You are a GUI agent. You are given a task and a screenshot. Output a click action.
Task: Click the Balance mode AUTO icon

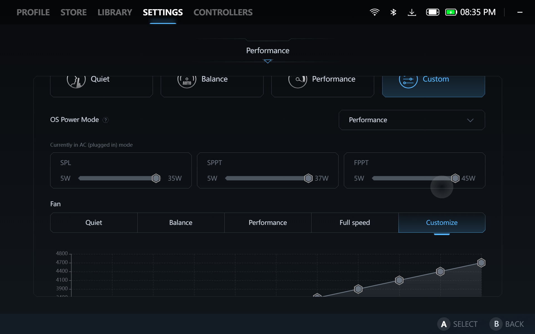[x=187, y=81]
